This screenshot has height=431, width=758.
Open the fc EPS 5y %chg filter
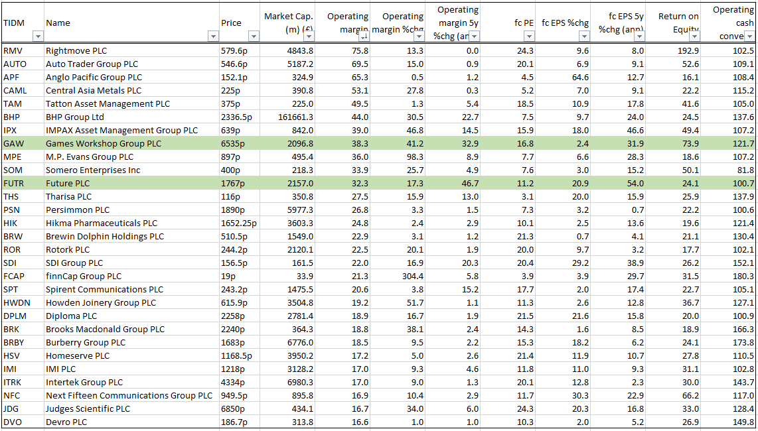[639, 36]
